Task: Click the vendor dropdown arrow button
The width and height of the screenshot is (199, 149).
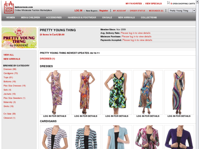Action: pos(194,11)
